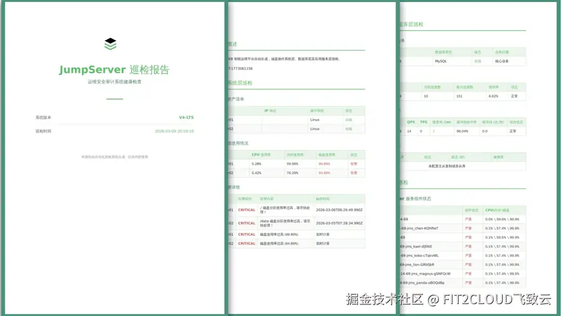Image resolution: width=561 pixels, height=316 pixels.
Task: Select the current connections value '10'
Action: point(426,96)
